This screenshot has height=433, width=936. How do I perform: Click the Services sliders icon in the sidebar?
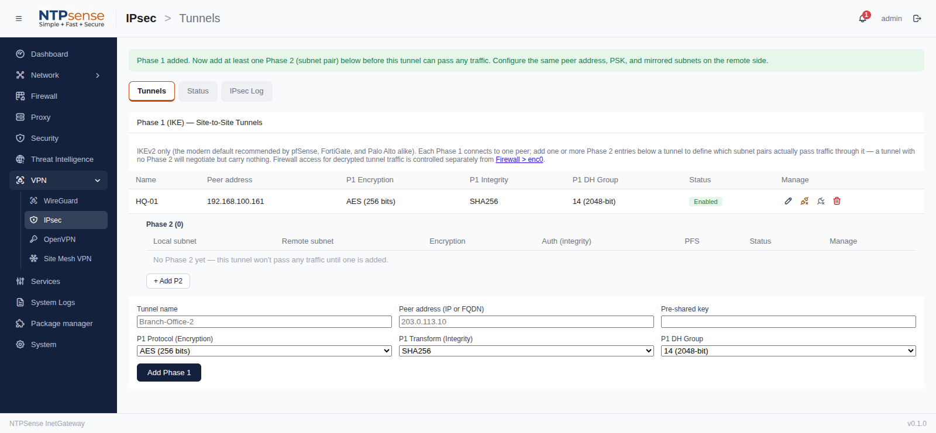pos(20,281)
